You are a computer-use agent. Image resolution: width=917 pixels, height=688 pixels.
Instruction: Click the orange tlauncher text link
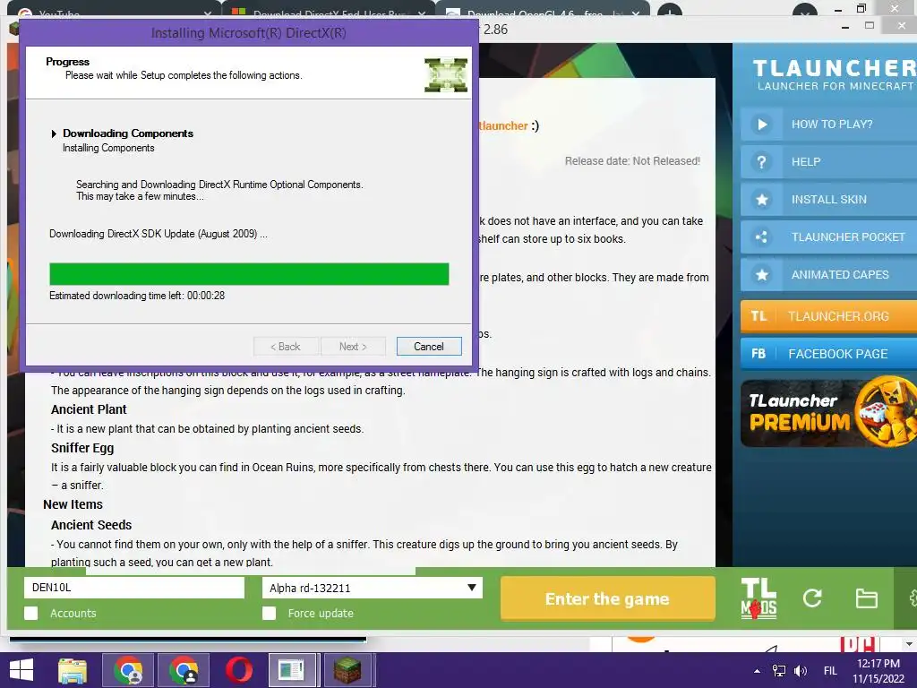tap(503, 125)
